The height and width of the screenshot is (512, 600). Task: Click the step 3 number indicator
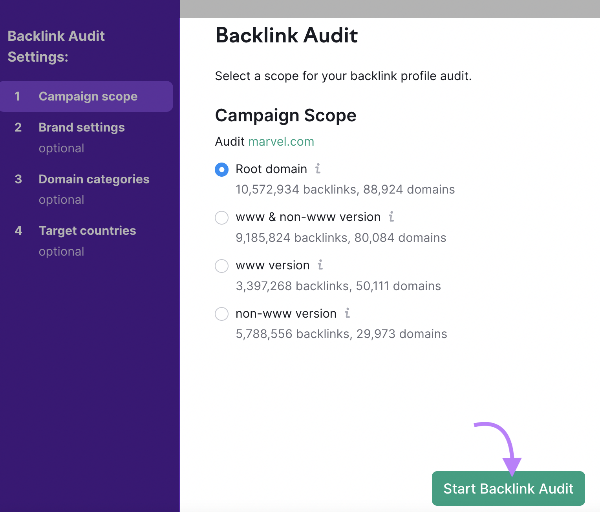click(x=18, y=179)
